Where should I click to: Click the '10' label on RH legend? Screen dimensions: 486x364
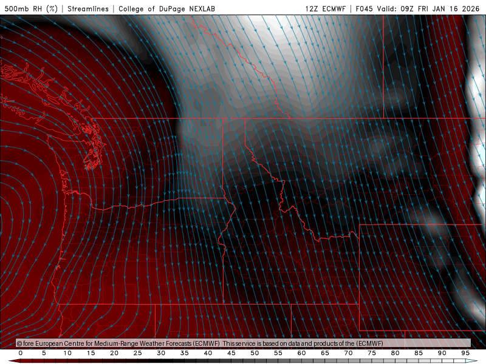[x=67, y=353]
